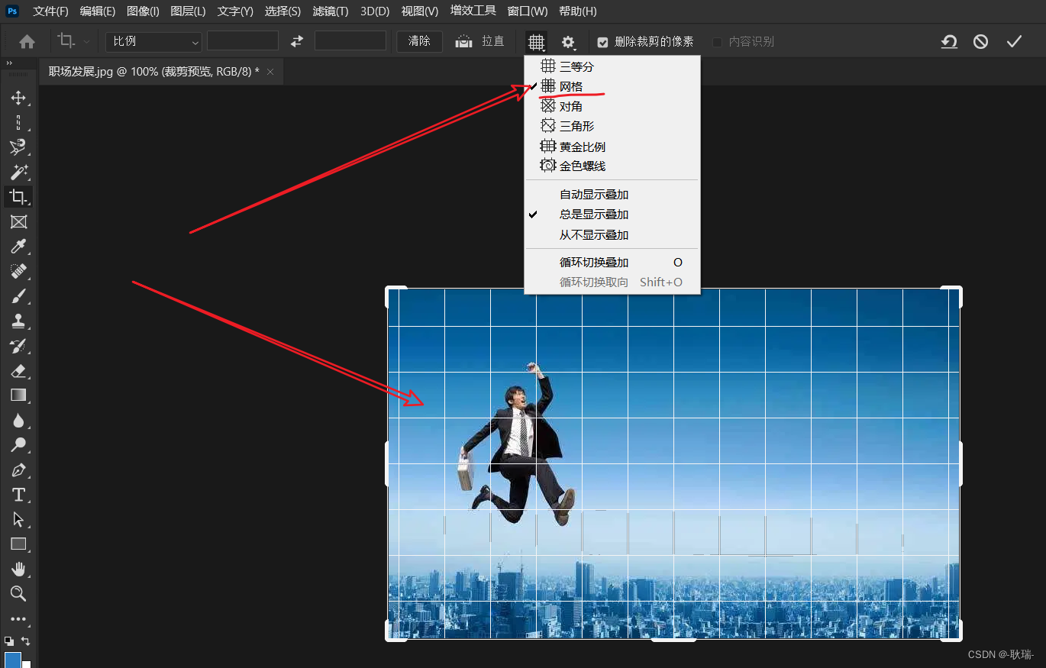The width and height of the screenshot is (1046, 668).
Task: Open the 图层(L) menu
Action: [188, 11]
